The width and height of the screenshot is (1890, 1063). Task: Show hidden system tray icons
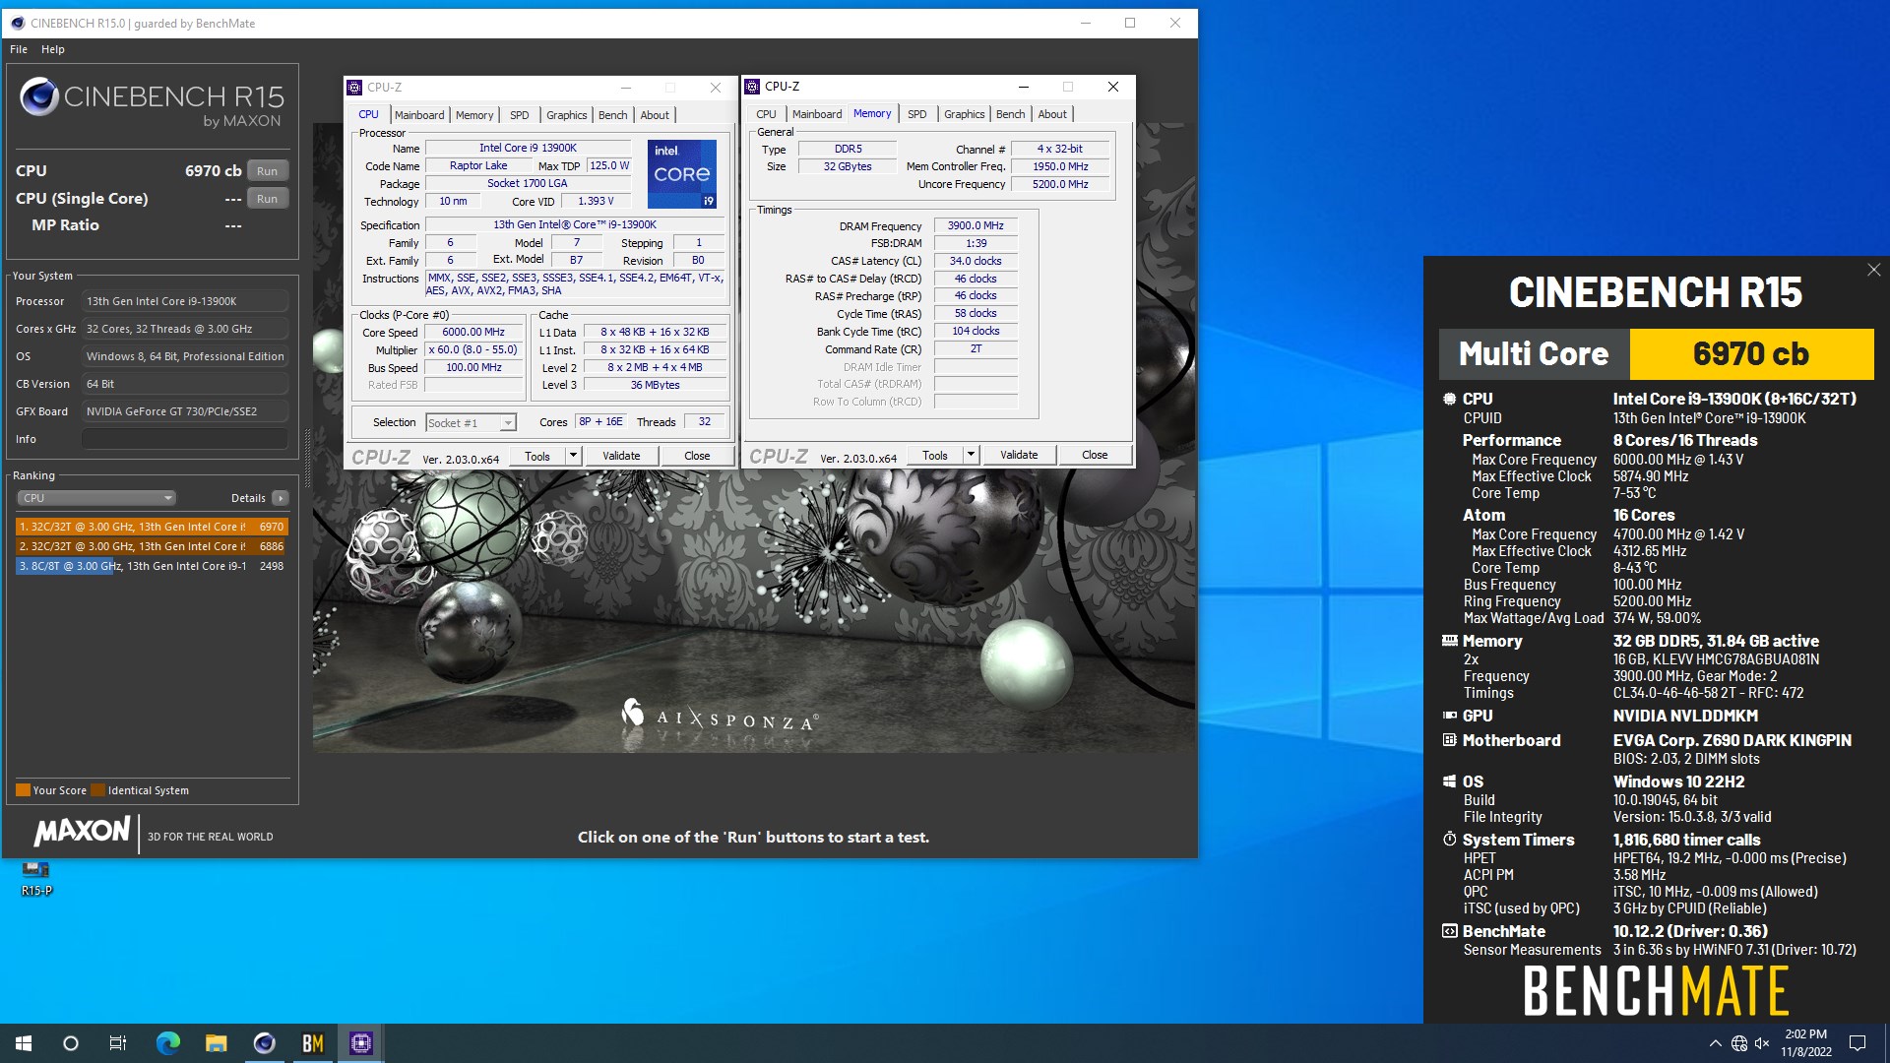point(1715,1043)
